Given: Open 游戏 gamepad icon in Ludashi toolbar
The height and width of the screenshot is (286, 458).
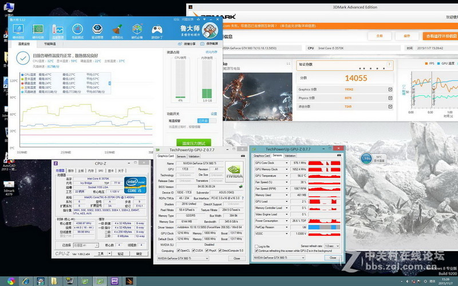Looking at the screenshot, I should point(157,31).
